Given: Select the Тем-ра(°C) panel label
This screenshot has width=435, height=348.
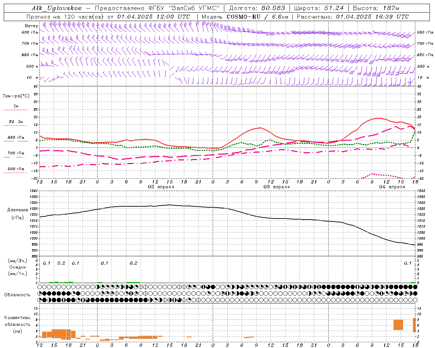Looking at the screenshot, I should 16,96.
